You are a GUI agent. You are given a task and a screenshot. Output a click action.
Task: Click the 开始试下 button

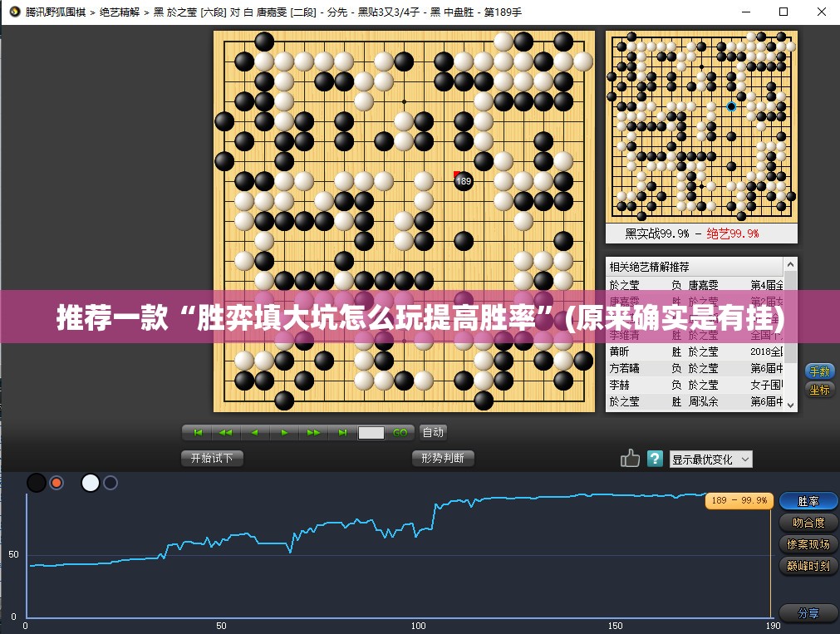point(212,458)
